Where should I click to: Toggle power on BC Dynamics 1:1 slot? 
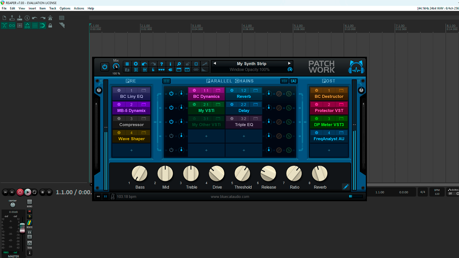pos(194,90)
